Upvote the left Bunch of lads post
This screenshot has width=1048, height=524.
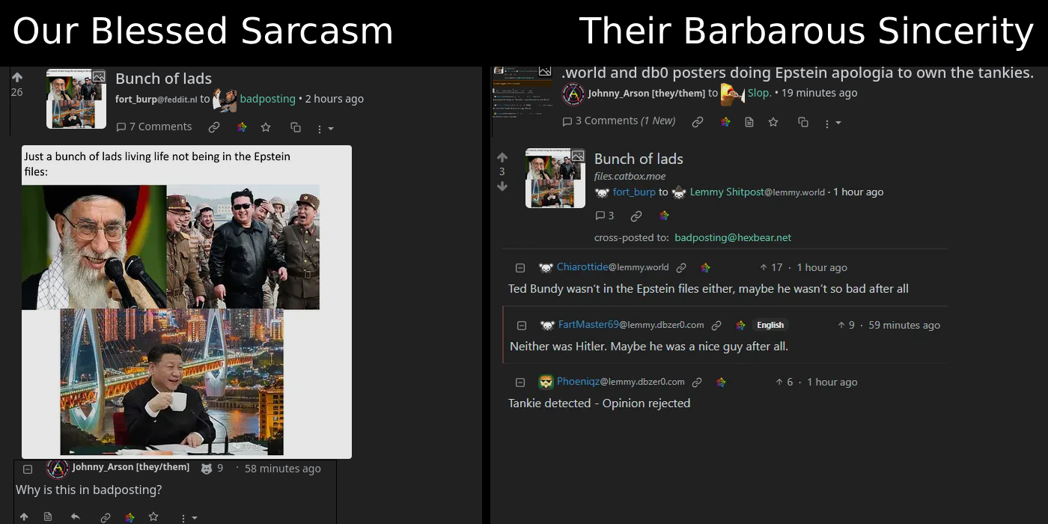coord(17,77)
